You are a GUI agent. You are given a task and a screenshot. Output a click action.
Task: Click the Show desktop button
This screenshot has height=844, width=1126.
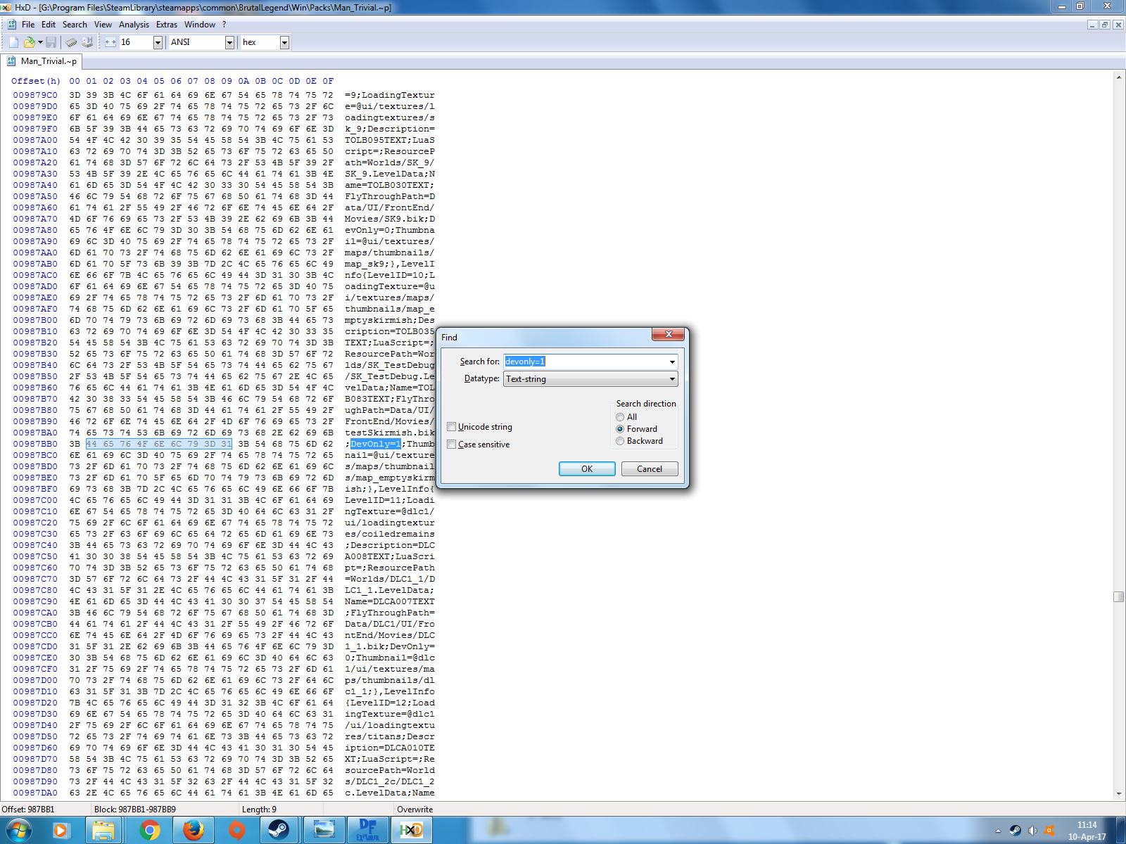(1120, 831)
